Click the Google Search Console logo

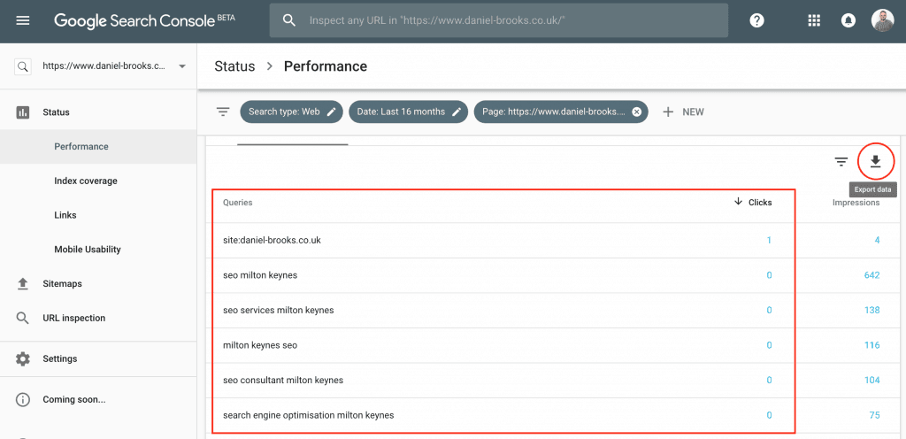point(144,20)
